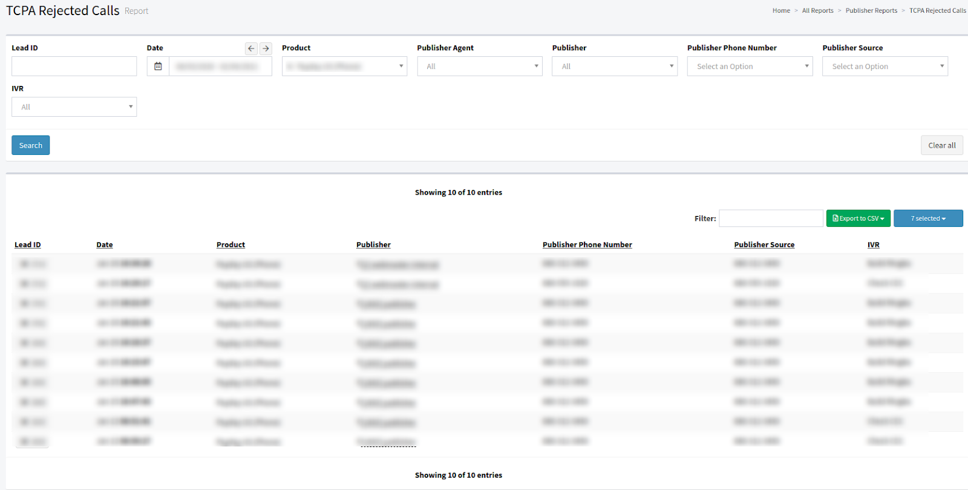
Task: Navigate to Publisher Reports breadcrumb
Action: point(871,11)
